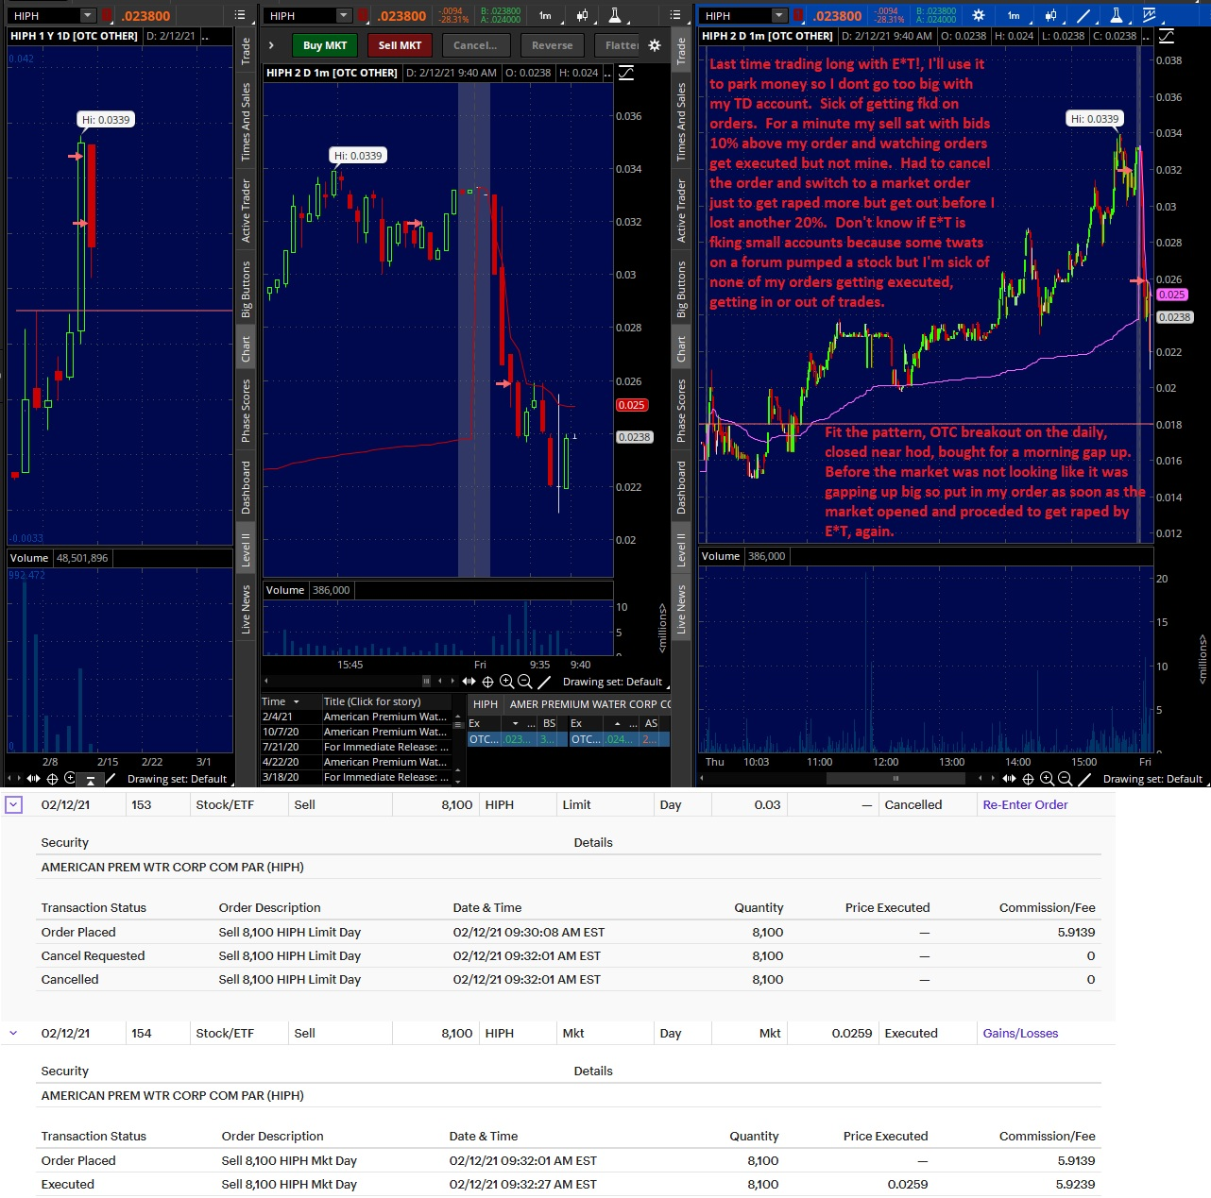The width and height of the screenshot is (1211, 1198).
Task: Open the patterns icon in right chart toolbar
Action: coord(1150,15)
